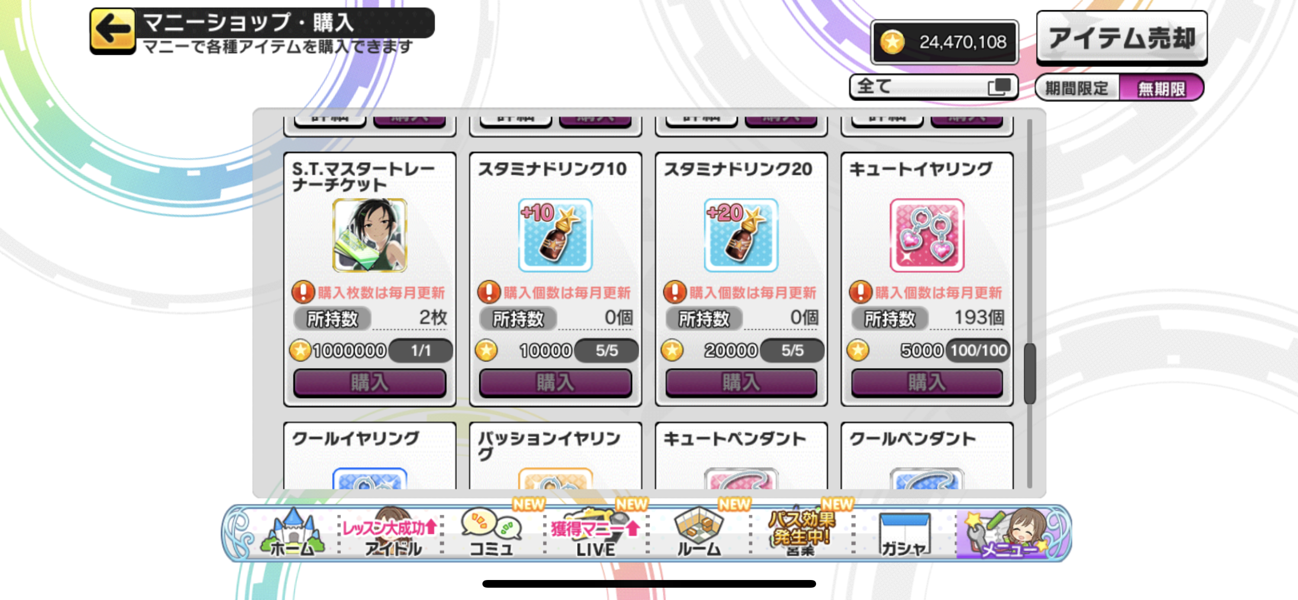This screenshot has height=600, width=1298.
Task: Open the コミュ speech bubble icon
Action: [492, 533]
